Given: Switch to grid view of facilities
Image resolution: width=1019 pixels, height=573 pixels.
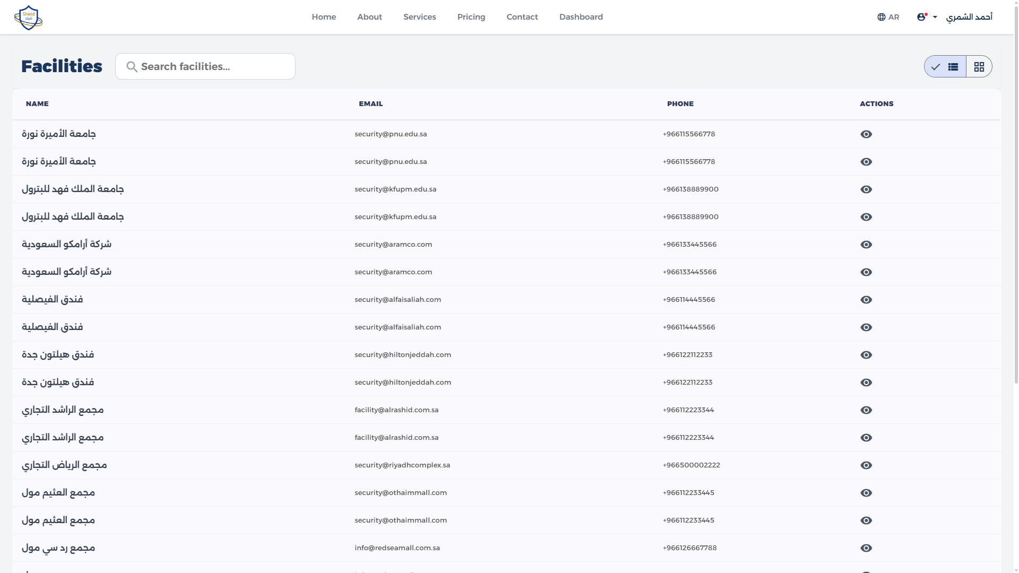Looking at the screenshot, I should tap(979, 66).
